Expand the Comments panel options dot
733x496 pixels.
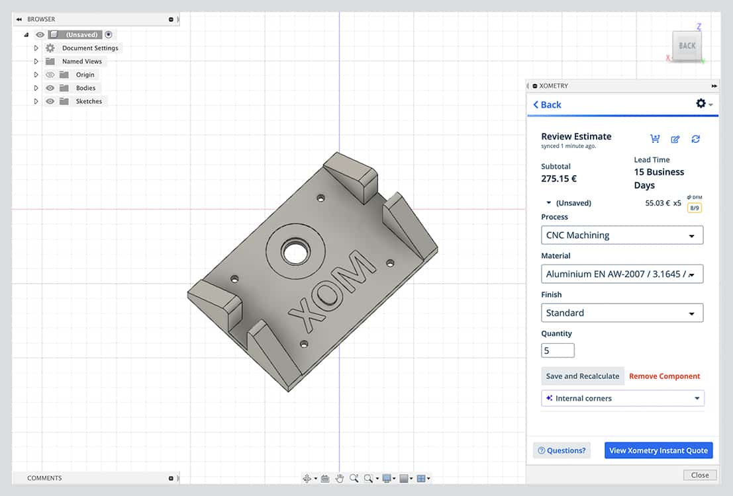point(171,478)
